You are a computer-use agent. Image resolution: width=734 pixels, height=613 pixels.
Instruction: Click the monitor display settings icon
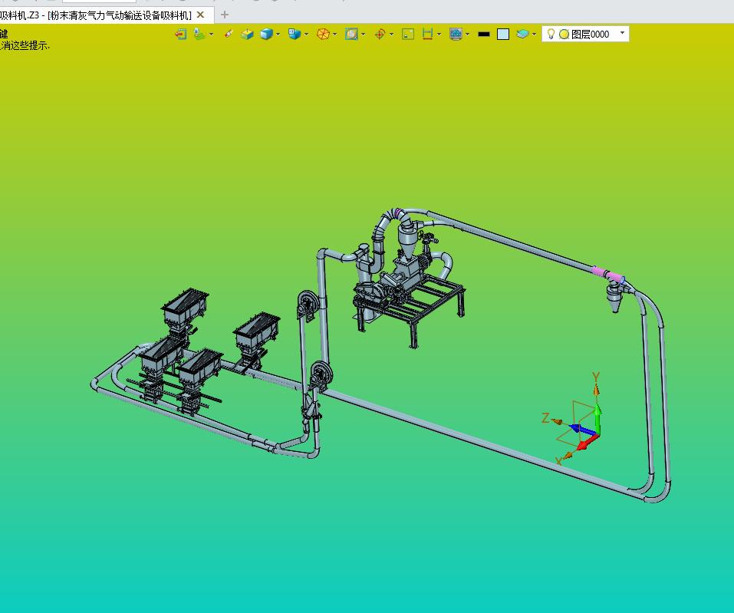pyautogui.click(x=456, y=34)
